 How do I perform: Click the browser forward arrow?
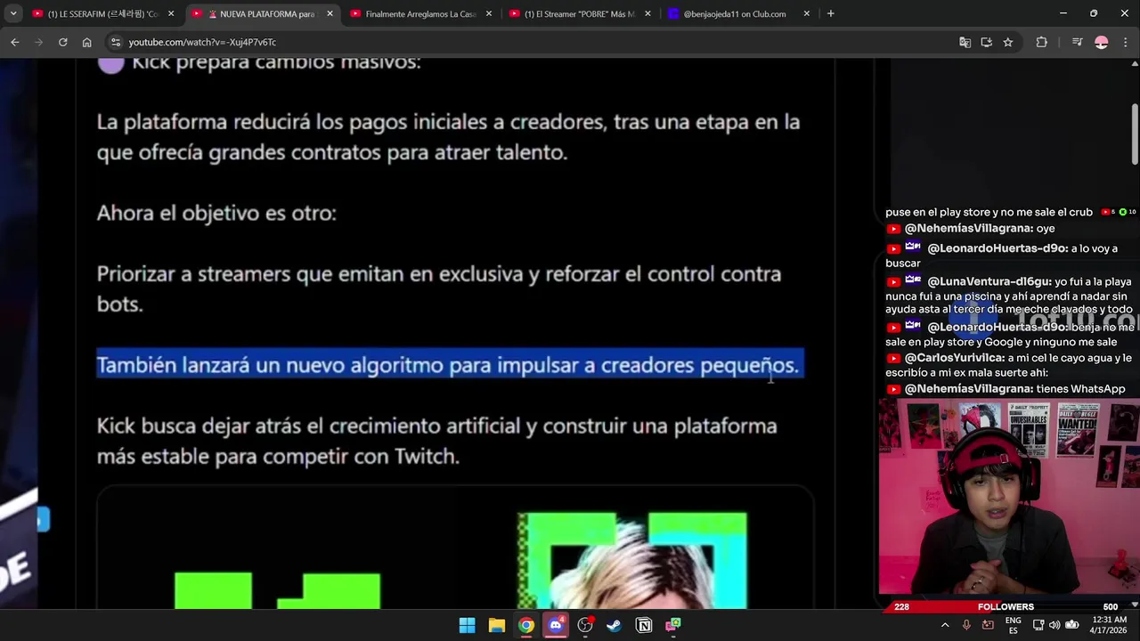point(38,42)
